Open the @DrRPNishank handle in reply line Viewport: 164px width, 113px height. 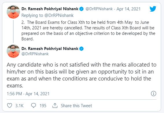coord(59,15)
